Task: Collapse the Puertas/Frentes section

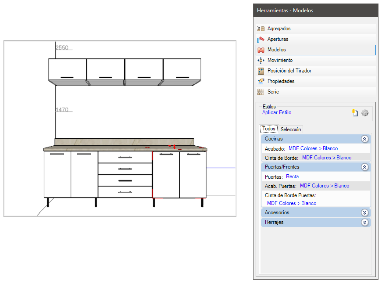Action: (x=364, y=167)
